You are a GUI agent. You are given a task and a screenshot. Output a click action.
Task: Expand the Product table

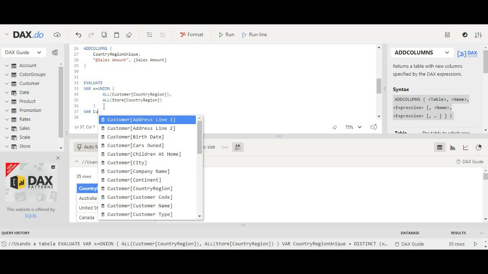click(6, 101)
